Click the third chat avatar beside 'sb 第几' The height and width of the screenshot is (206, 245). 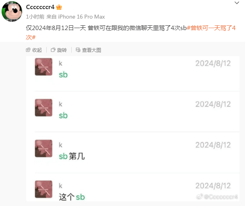pos(44,148)
